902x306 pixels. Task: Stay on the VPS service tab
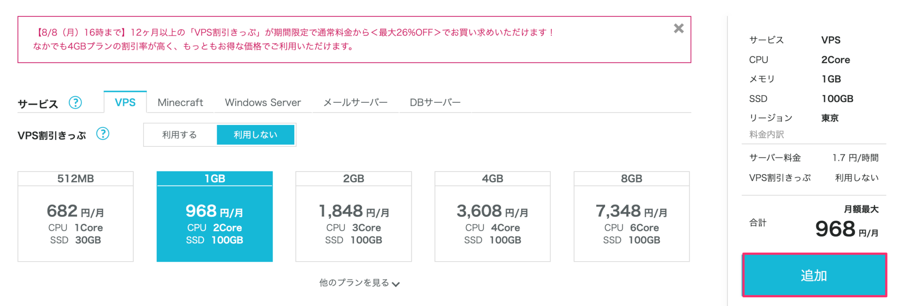click(125, 102)
